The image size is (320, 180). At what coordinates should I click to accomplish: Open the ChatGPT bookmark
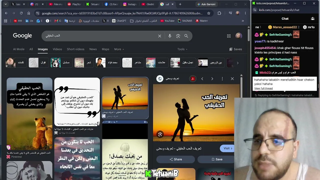coord(119,21)
